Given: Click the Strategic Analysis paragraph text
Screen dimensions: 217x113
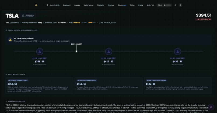Looking at the screenshot, I should click(107, 109).
